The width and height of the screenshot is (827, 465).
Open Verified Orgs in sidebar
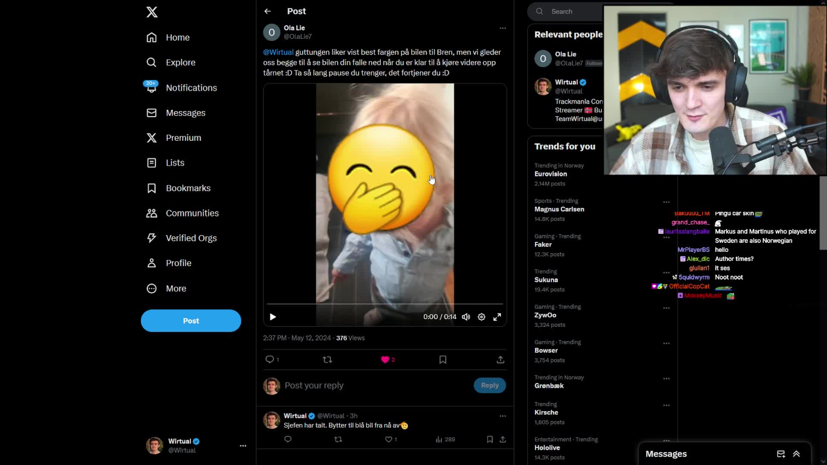(x=181, y=238)
